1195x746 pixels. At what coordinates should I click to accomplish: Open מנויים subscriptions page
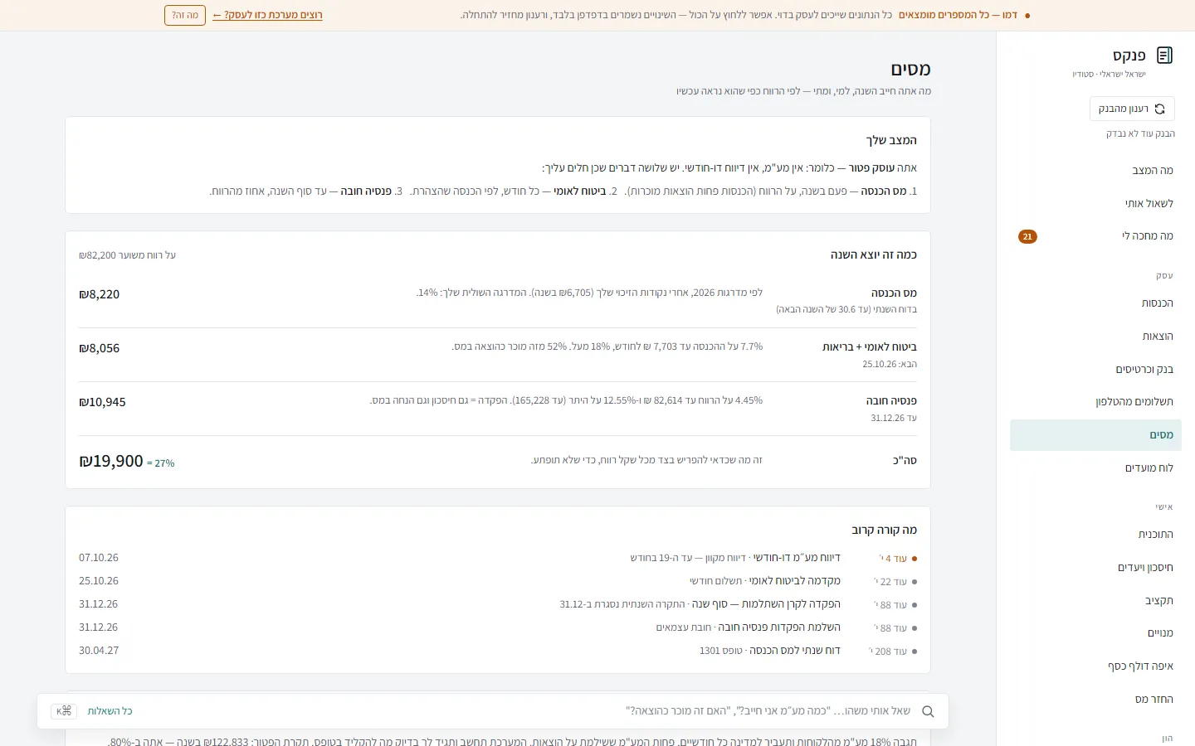coord(1095,633)
